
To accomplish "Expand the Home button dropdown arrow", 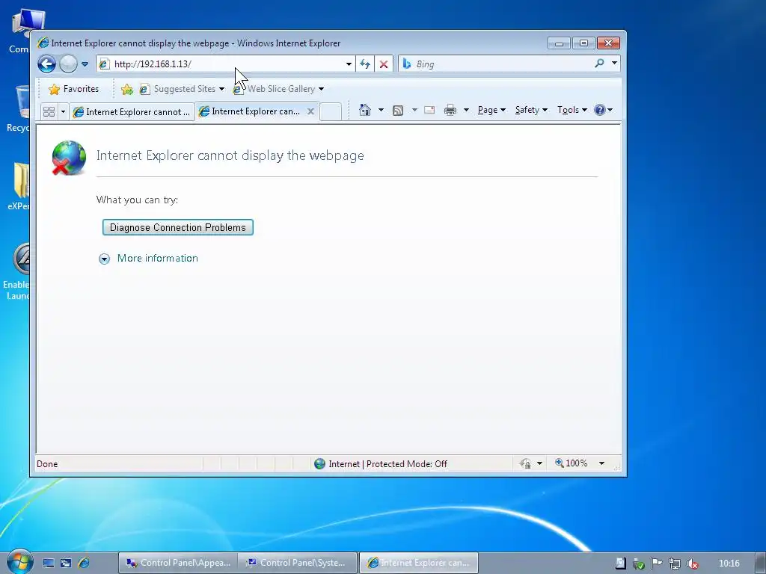I will click(x=381, y=110).
